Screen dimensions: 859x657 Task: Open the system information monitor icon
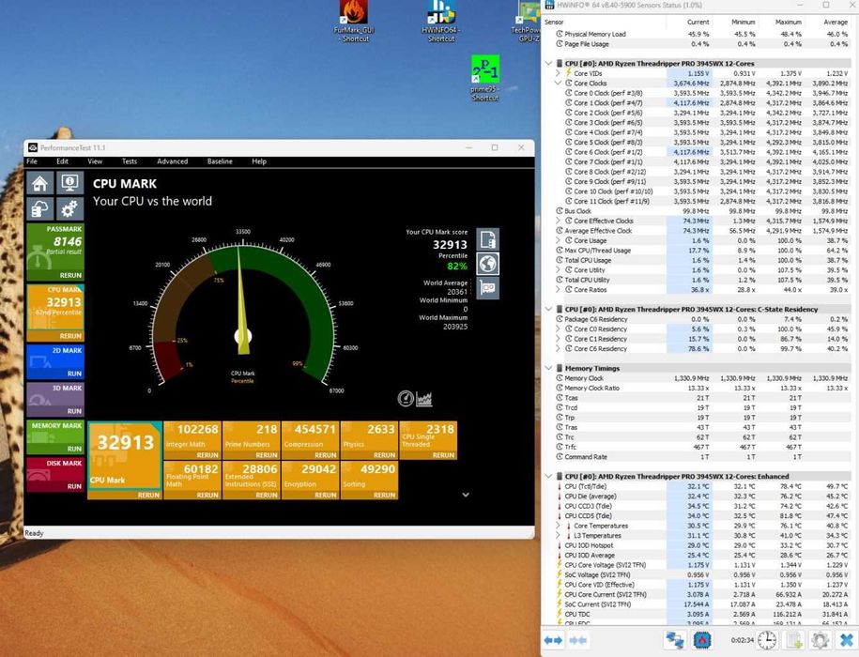click(x=69, y=183)
